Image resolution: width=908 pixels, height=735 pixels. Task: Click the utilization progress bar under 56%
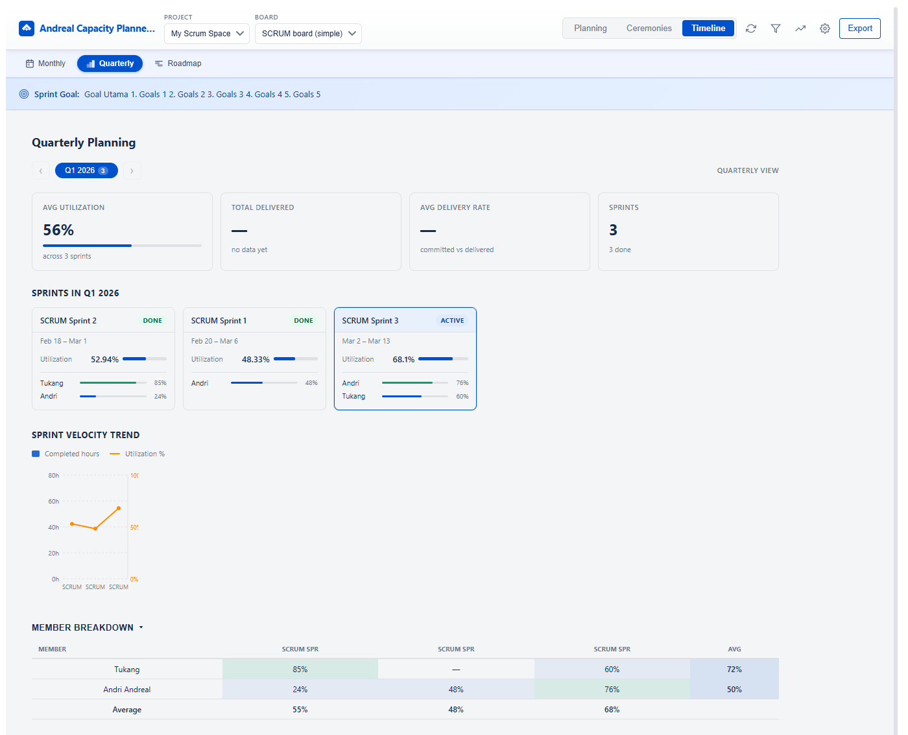[x=122, y=246]
